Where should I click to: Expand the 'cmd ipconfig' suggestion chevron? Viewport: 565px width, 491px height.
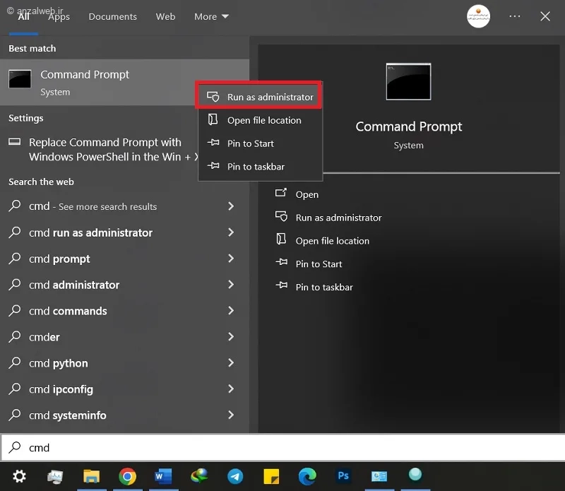pyautogui.click(x=231, y=389)
